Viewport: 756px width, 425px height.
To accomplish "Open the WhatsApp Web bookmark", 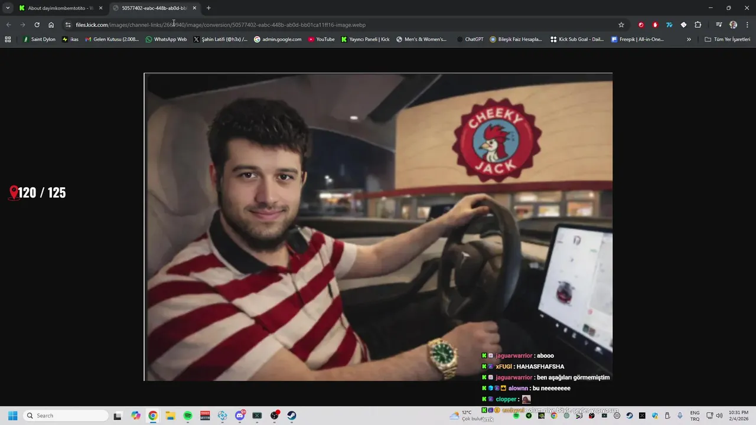I will pos(167,40).
